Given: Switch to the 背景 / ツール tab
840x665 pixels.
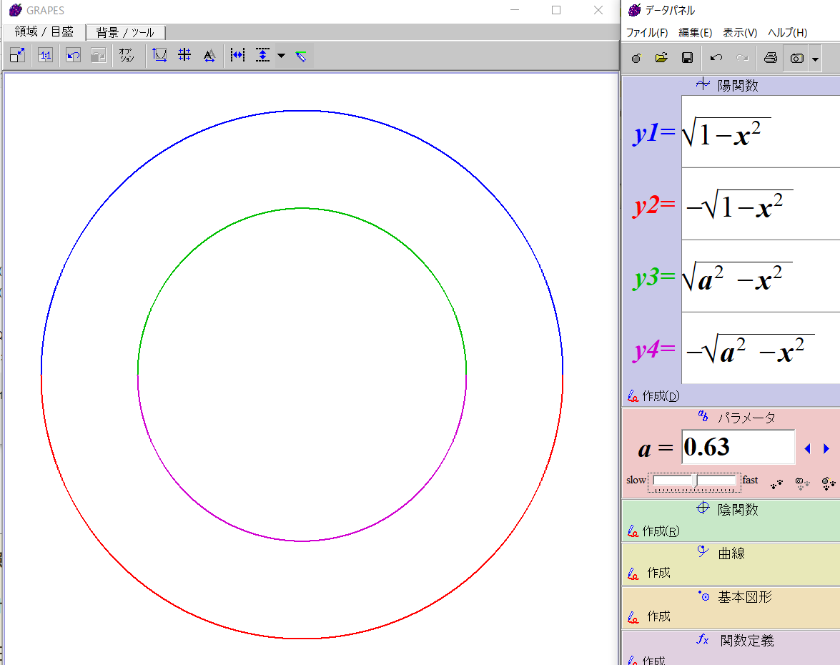Looking at the screenshot, I should tap(125, 32).
